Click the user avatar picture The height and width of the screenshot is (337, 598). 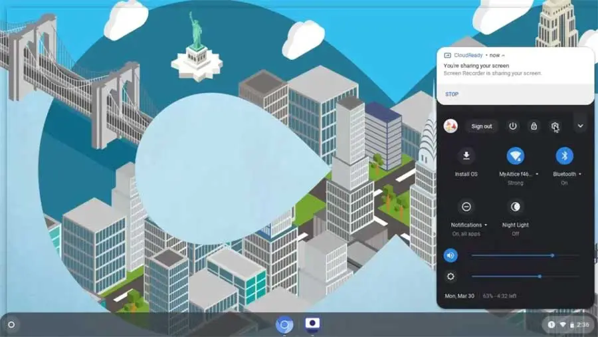click(x=450, y=126)
